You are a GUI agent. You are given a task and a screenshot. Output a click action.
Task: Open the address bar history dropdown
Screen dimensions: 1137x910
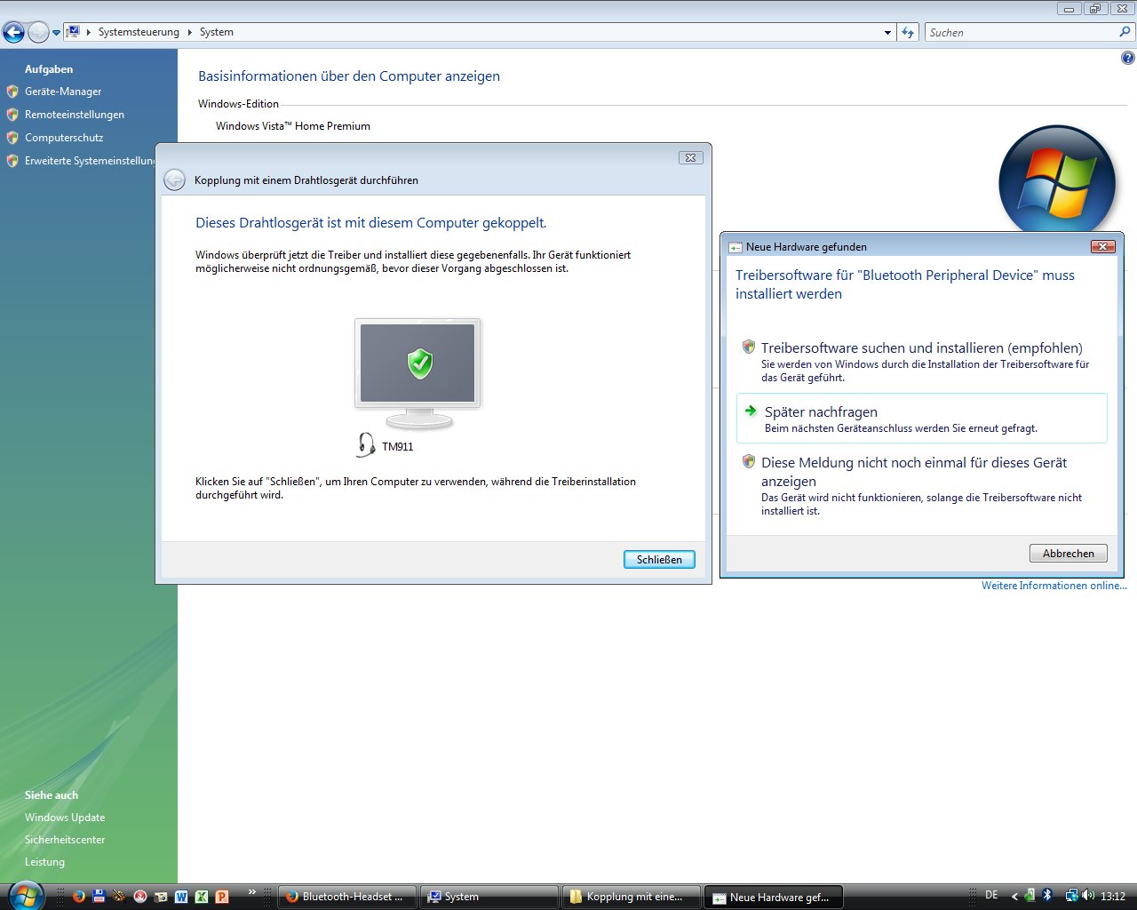click(x=887, y=33)
